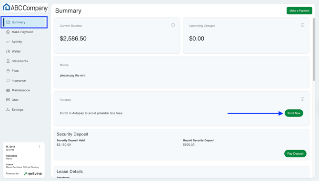Click the vertical page scrollbar

[x=314, y=49]
